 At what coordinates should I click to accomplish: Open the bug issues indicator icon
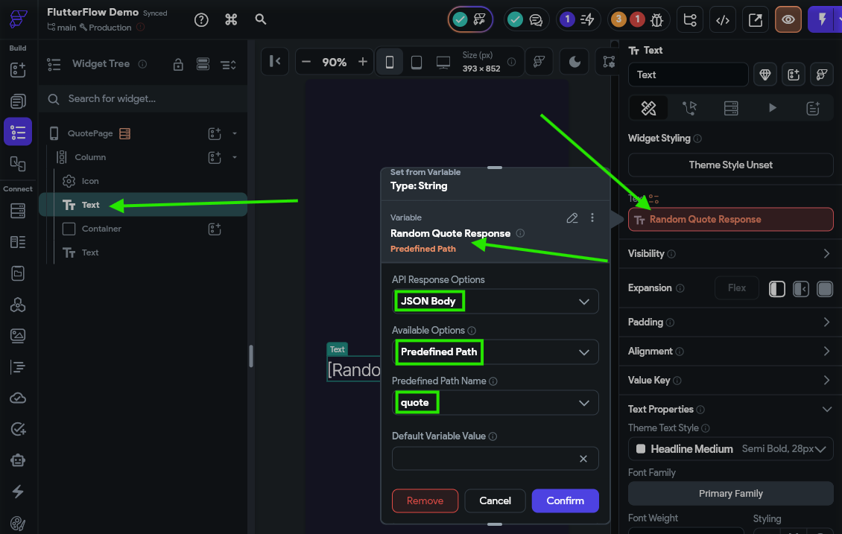point(656,20)
